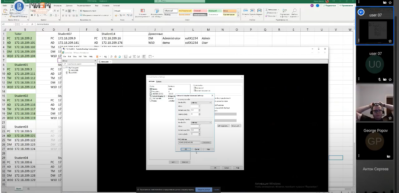Click the Find and Select magnifier icon
The height and width of the screenshot is (193, 399).
pyautogui.click(x=294, y=11)
